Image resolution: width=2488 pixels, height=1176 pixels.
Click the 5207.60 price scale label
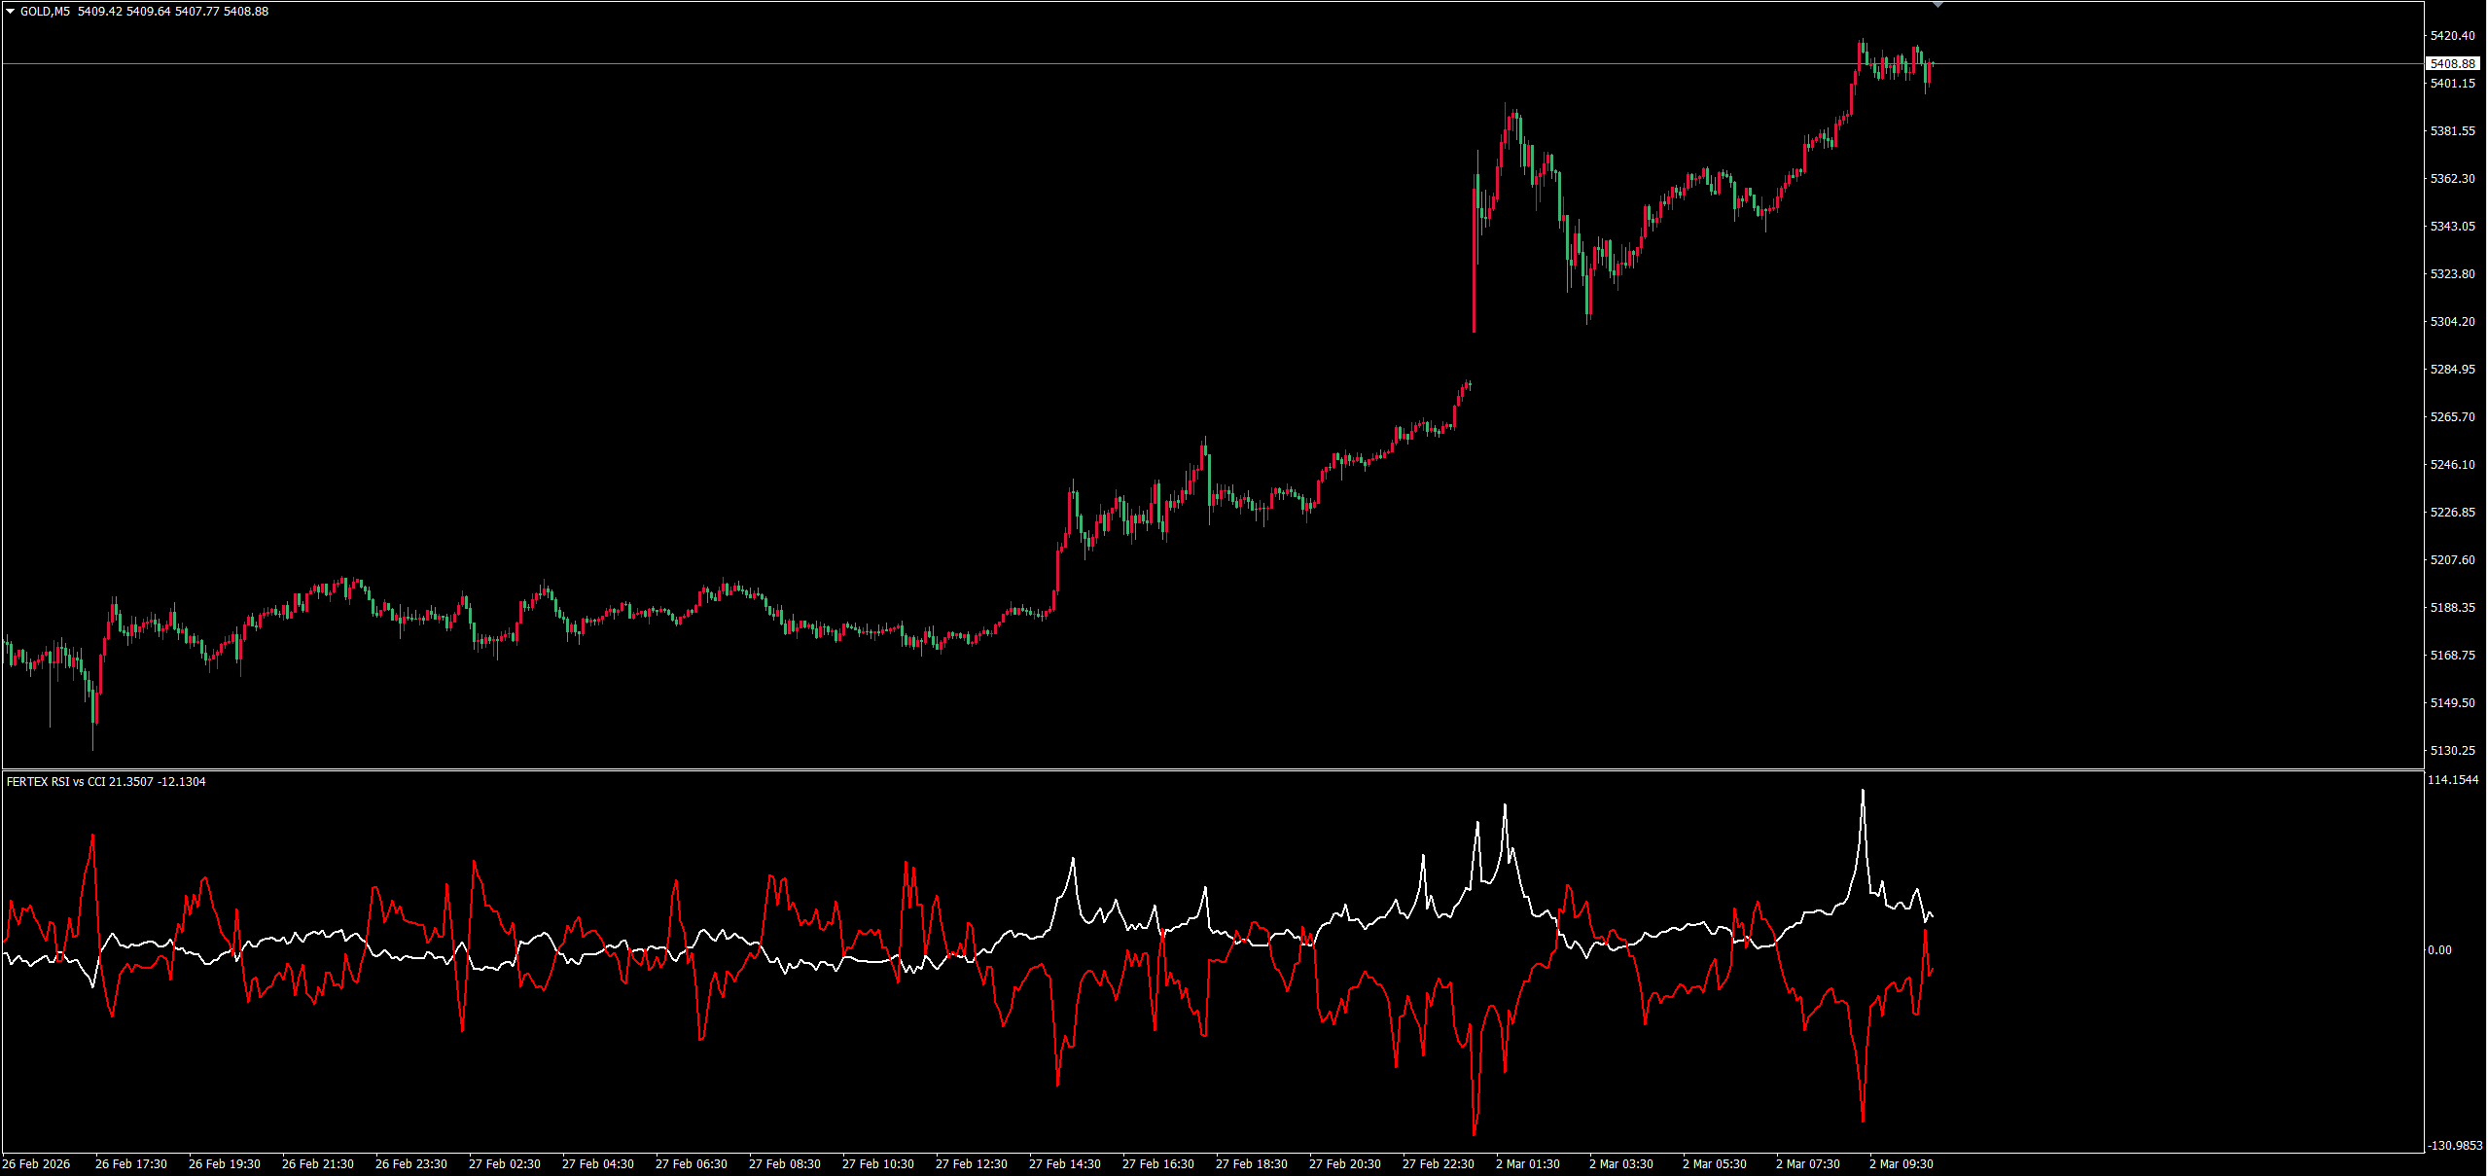pyautogui.click(x=2452, y=560)
